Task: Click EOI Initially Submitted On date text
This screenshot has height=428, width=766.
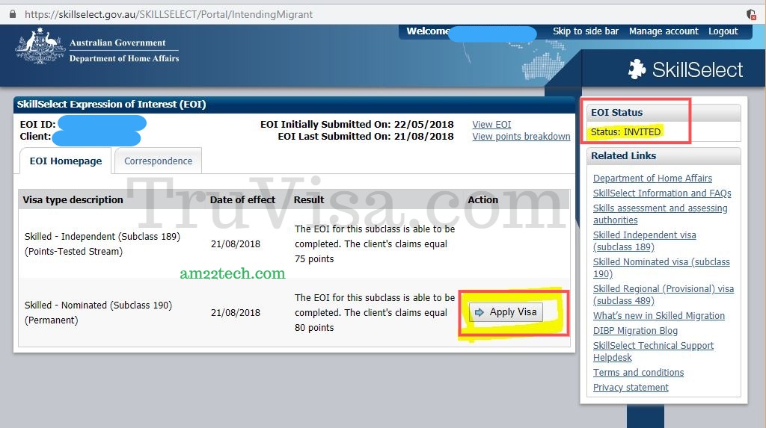Action: (357, 125)
